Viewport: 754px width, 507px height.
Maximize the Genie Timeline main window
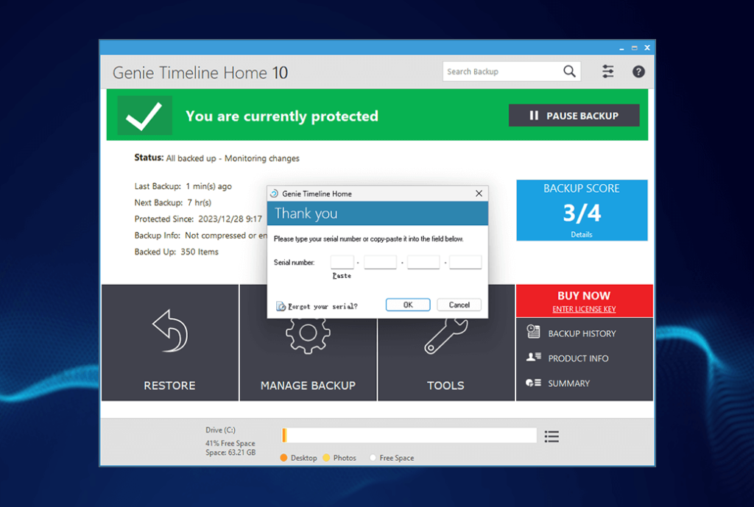tap(634, 48)
